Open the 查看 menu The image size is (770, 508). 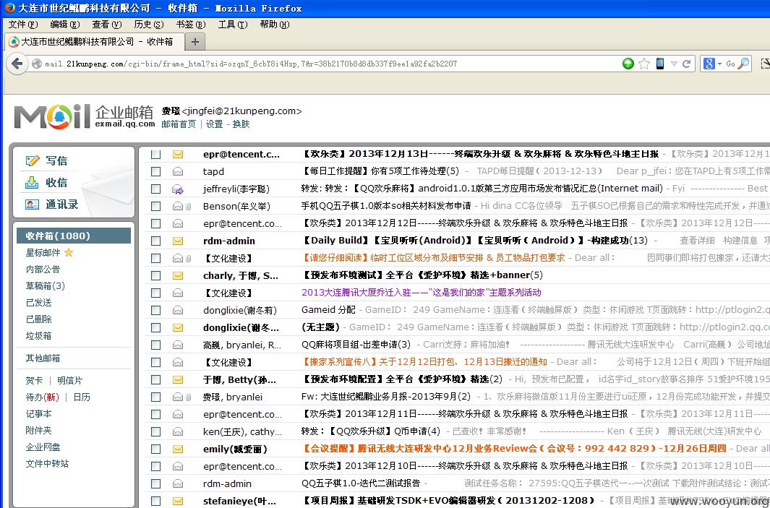[106, 24]
